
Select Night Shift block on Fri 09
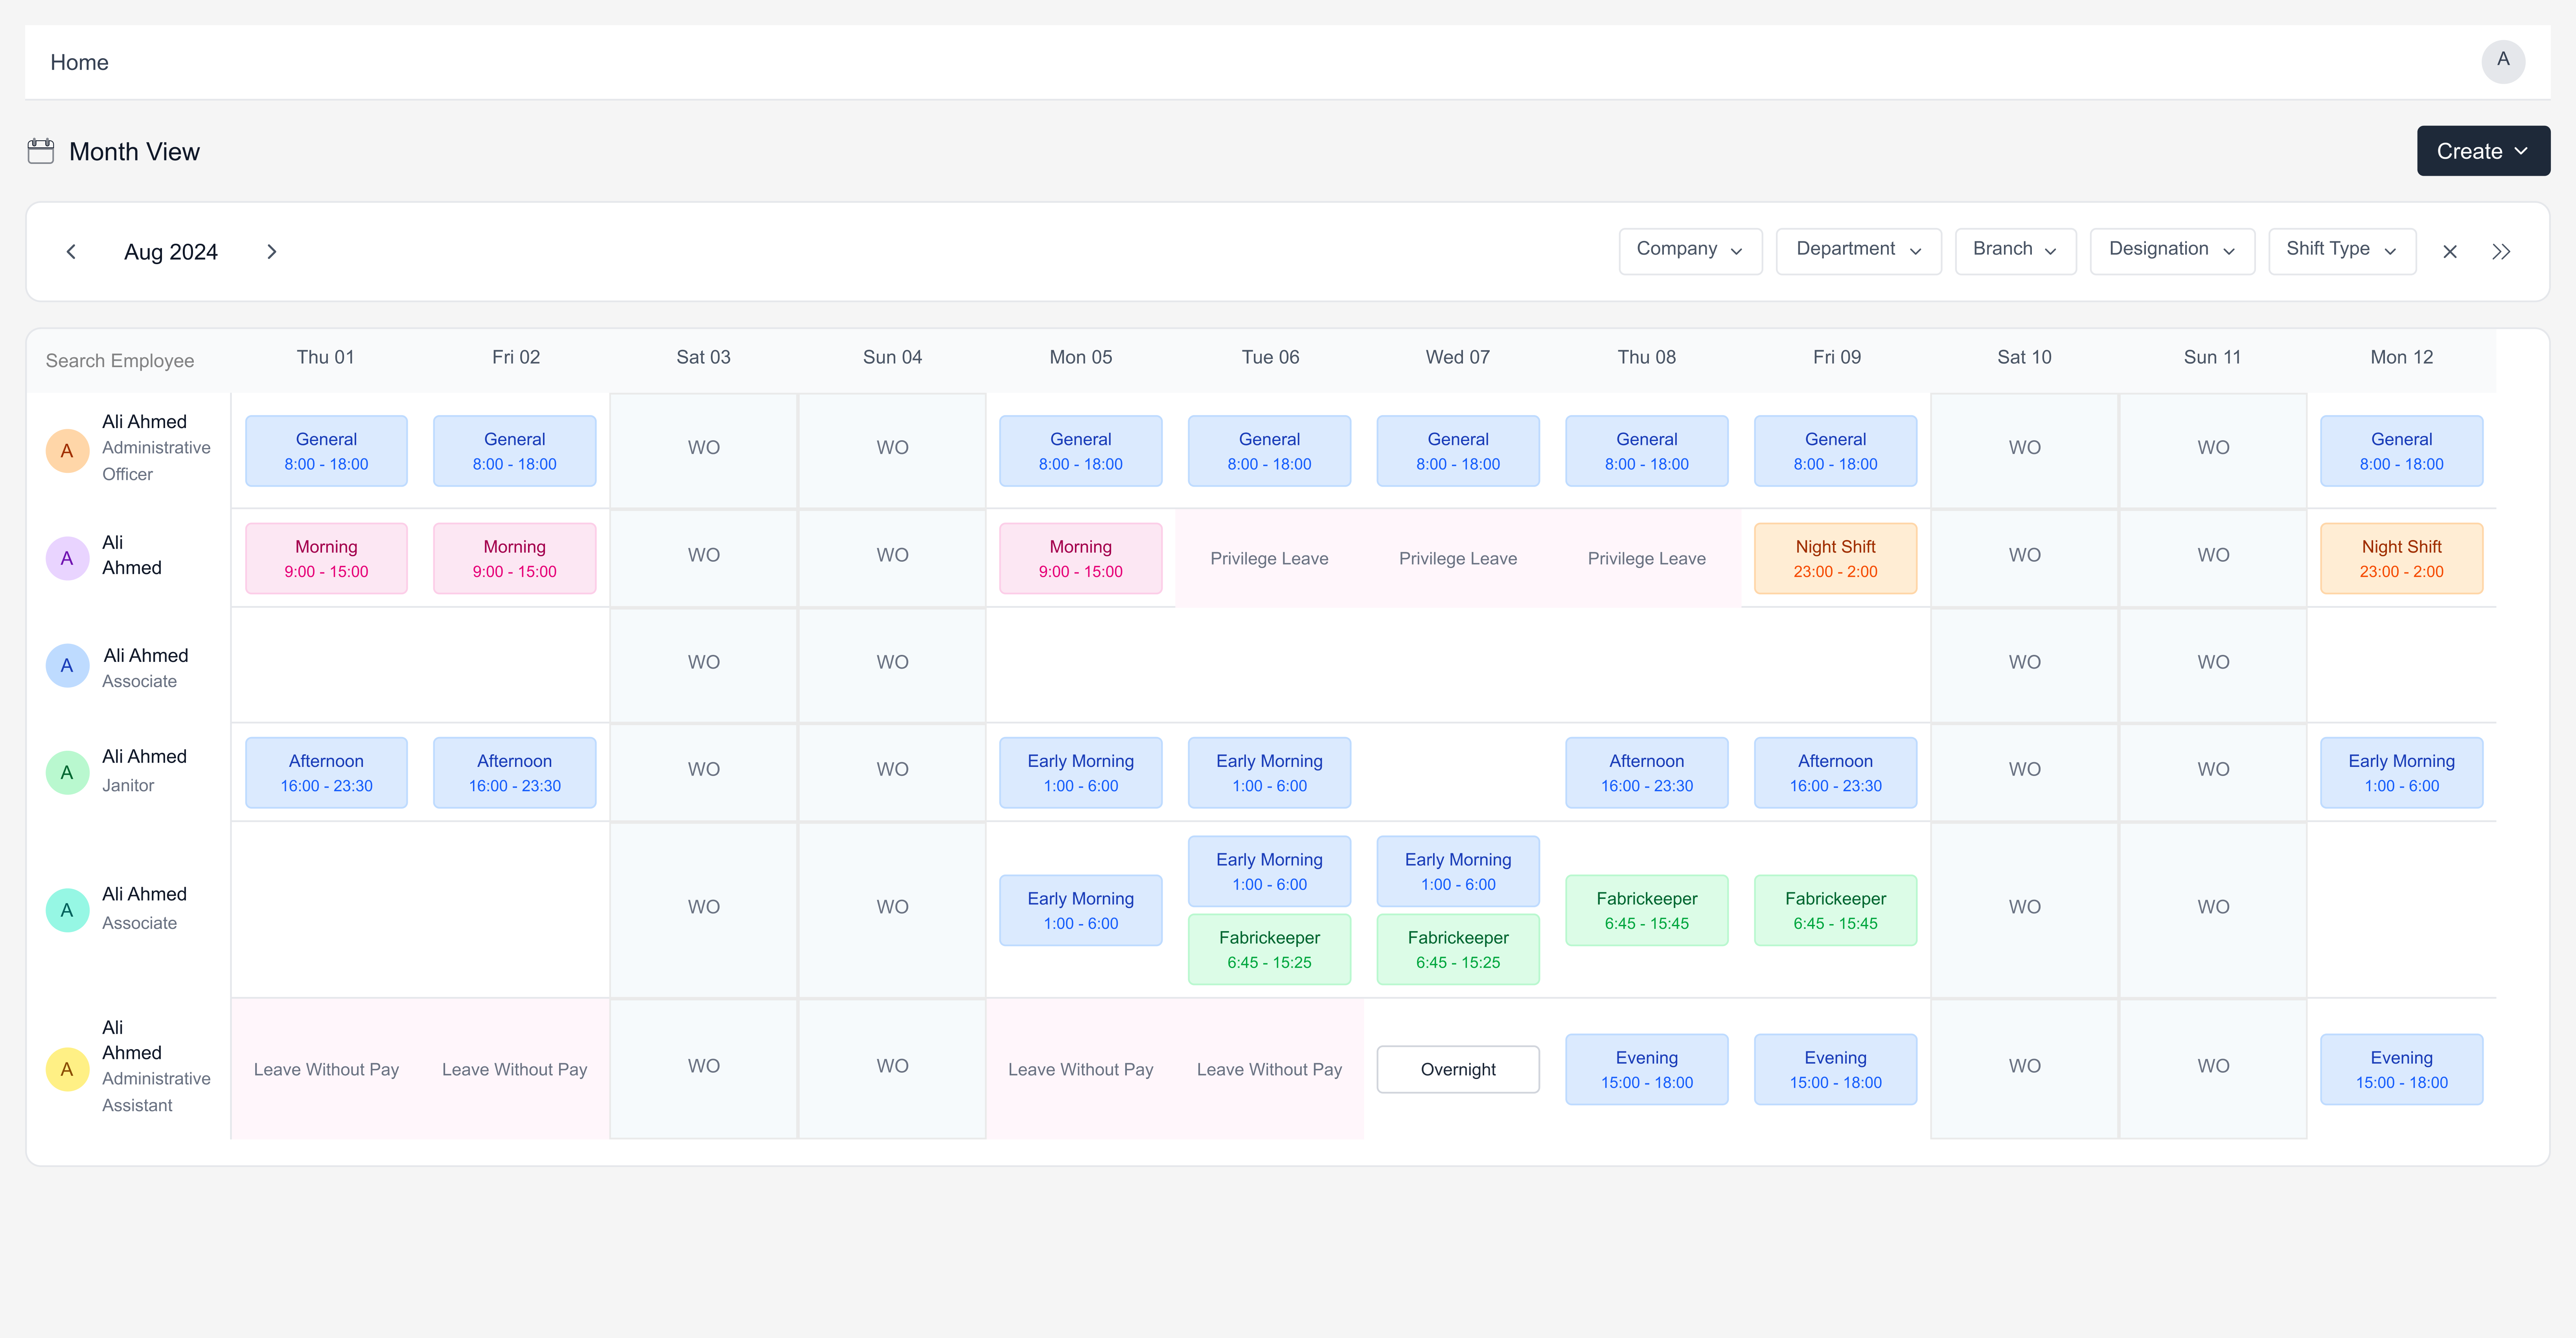(1834, 558)
